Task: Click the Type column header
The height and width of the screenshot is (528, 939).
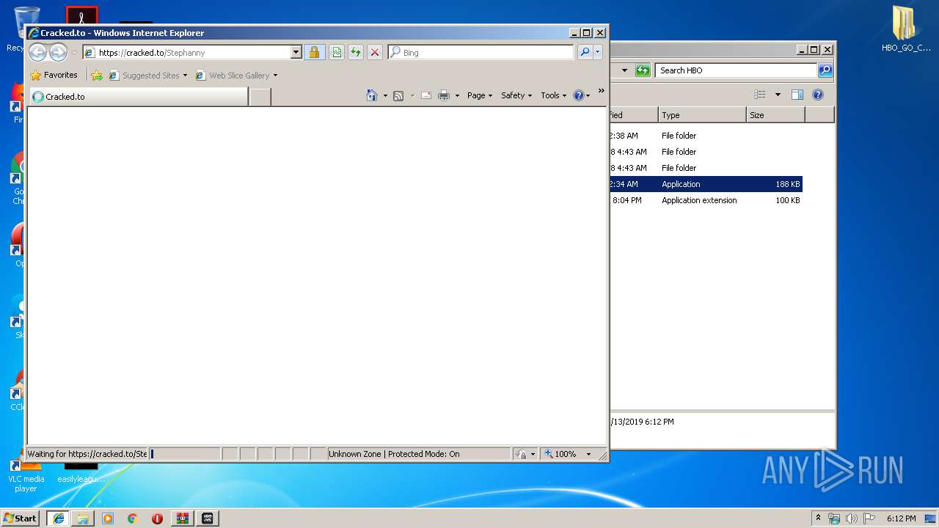Action: click(x=701, y=115)
